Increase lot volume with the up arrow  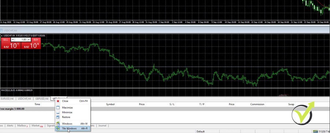29,40
